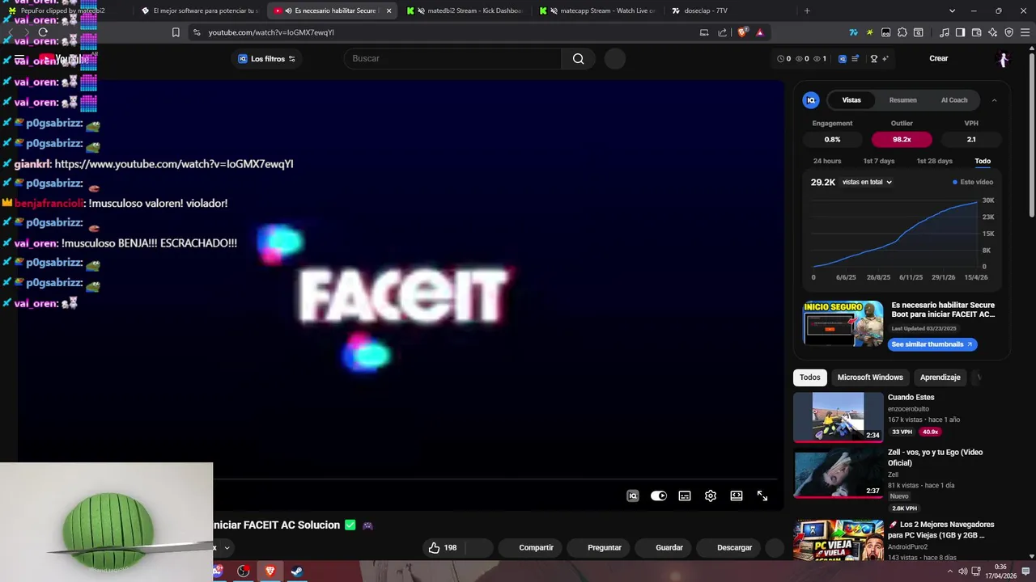Toggle autoplay switch in video player
Viewport: 1036px width, 582px height.
(x=659, y=496)
